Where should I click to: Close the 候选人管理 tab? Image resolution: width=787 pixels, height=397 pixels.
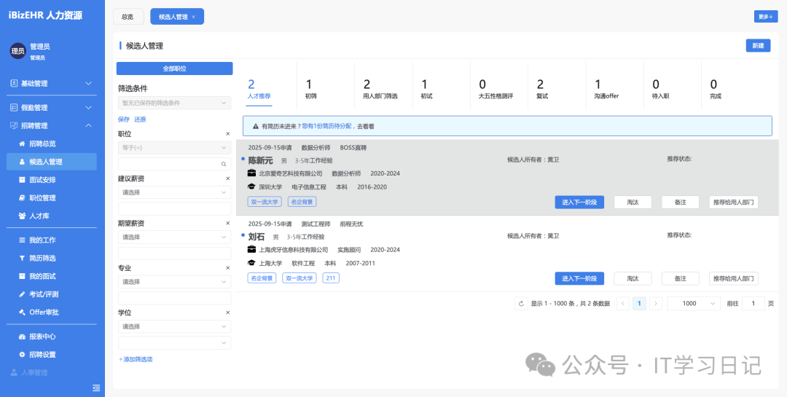[x=193, y=17]
